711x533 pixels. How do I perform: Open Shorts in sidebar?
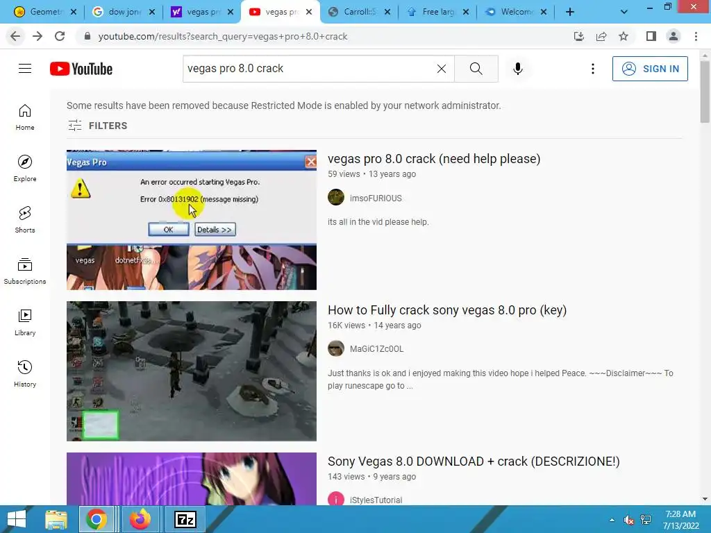pyautogui.click(x=25, y=219)
